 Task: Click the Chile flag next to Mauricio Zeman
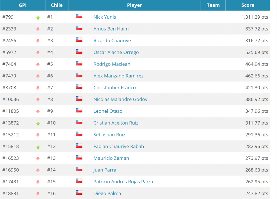(x=79, y=157)
